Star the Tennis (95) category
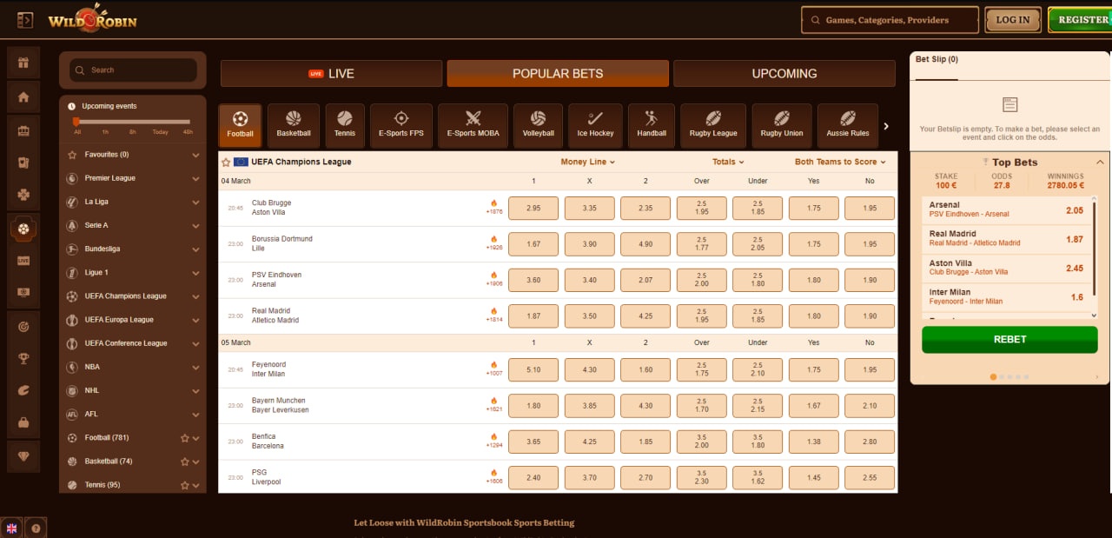 184,485
